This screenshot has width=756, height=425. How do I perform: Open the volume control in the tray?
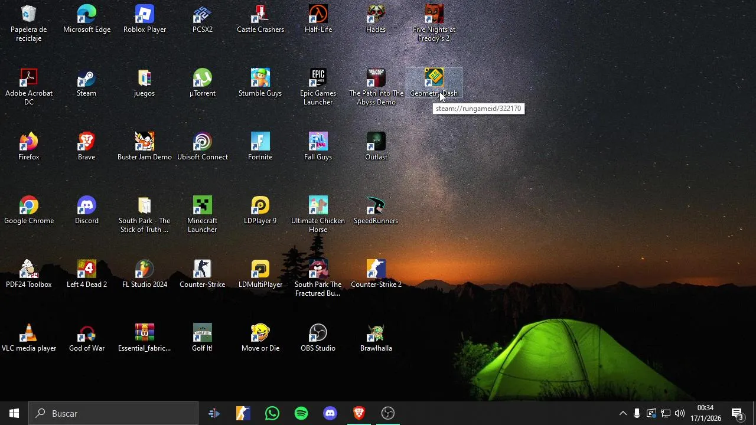(x=680, y=413)
